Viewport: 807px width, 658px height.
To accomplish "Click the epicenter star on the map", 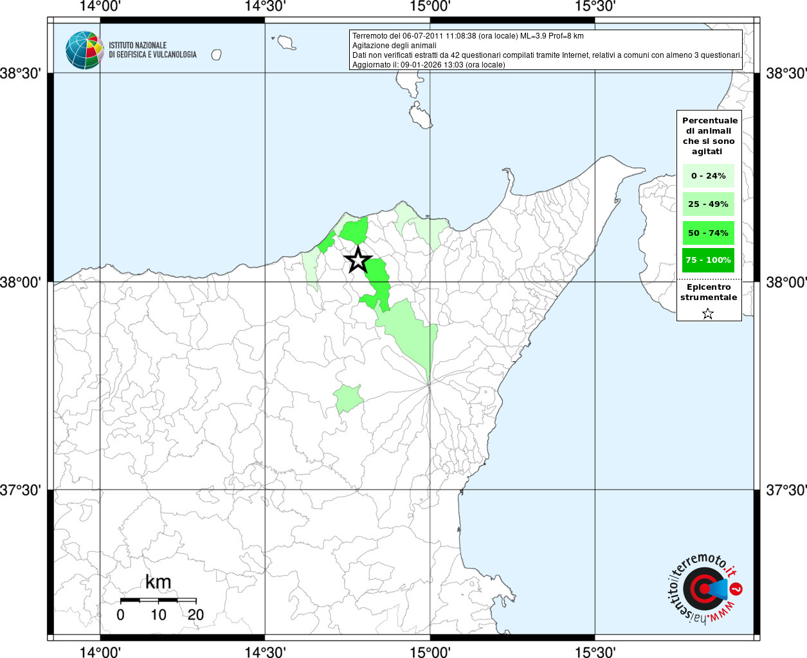I will click(358, 260).
